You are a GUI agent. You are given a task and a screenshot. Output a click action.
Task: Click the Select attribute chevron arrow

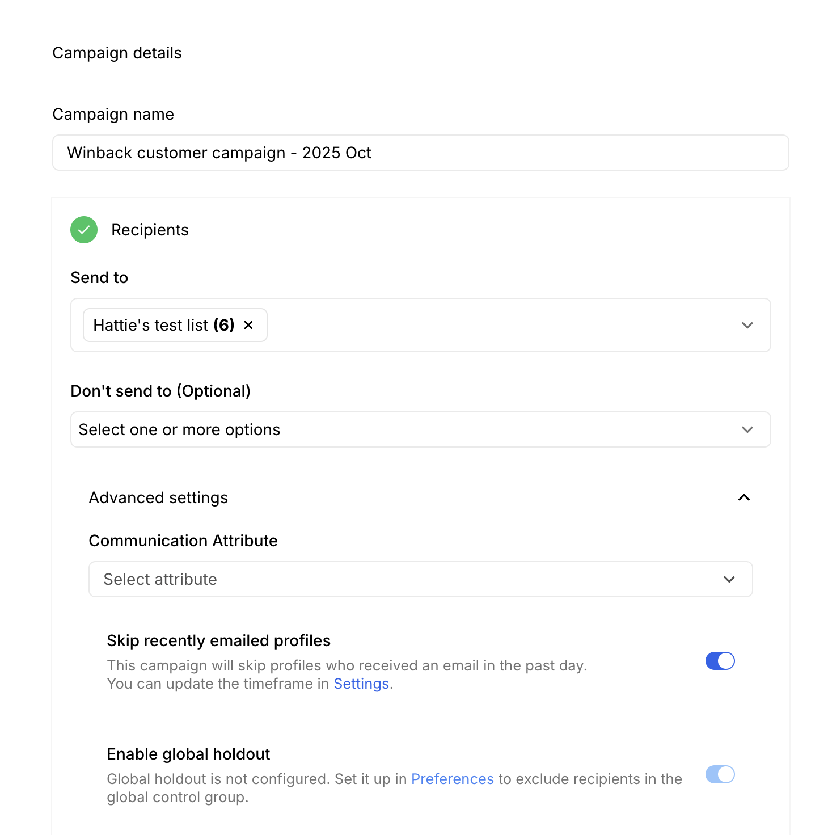(x=729, y=579)
